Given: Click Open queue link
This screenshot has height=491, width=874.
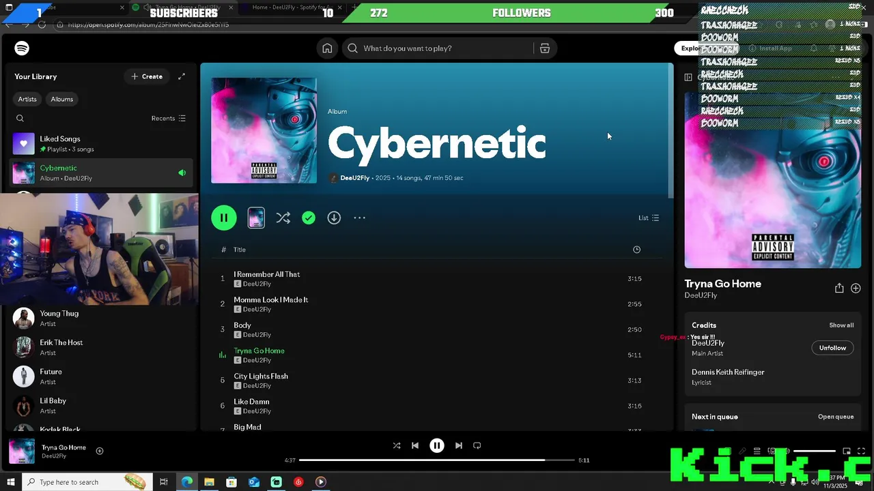Looking at the screenshot, I should [x=836, y=417].
